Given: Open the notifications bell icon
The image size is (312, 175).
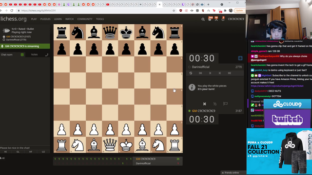Looking at the screenshot, I should [x=223, y=19].
